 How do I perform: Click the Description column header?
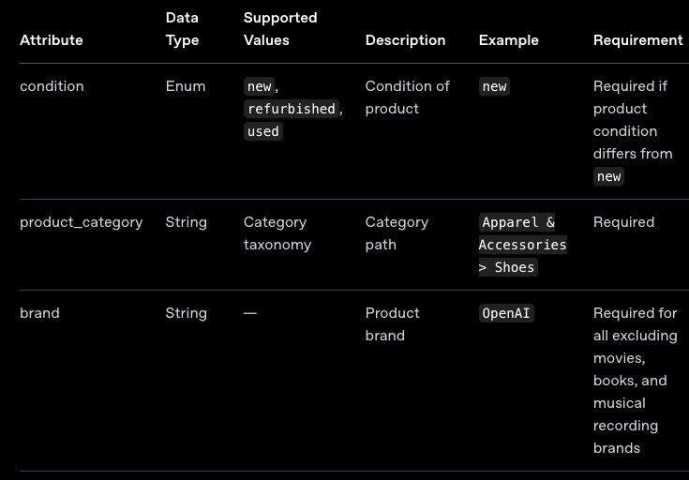pos(405,40)
